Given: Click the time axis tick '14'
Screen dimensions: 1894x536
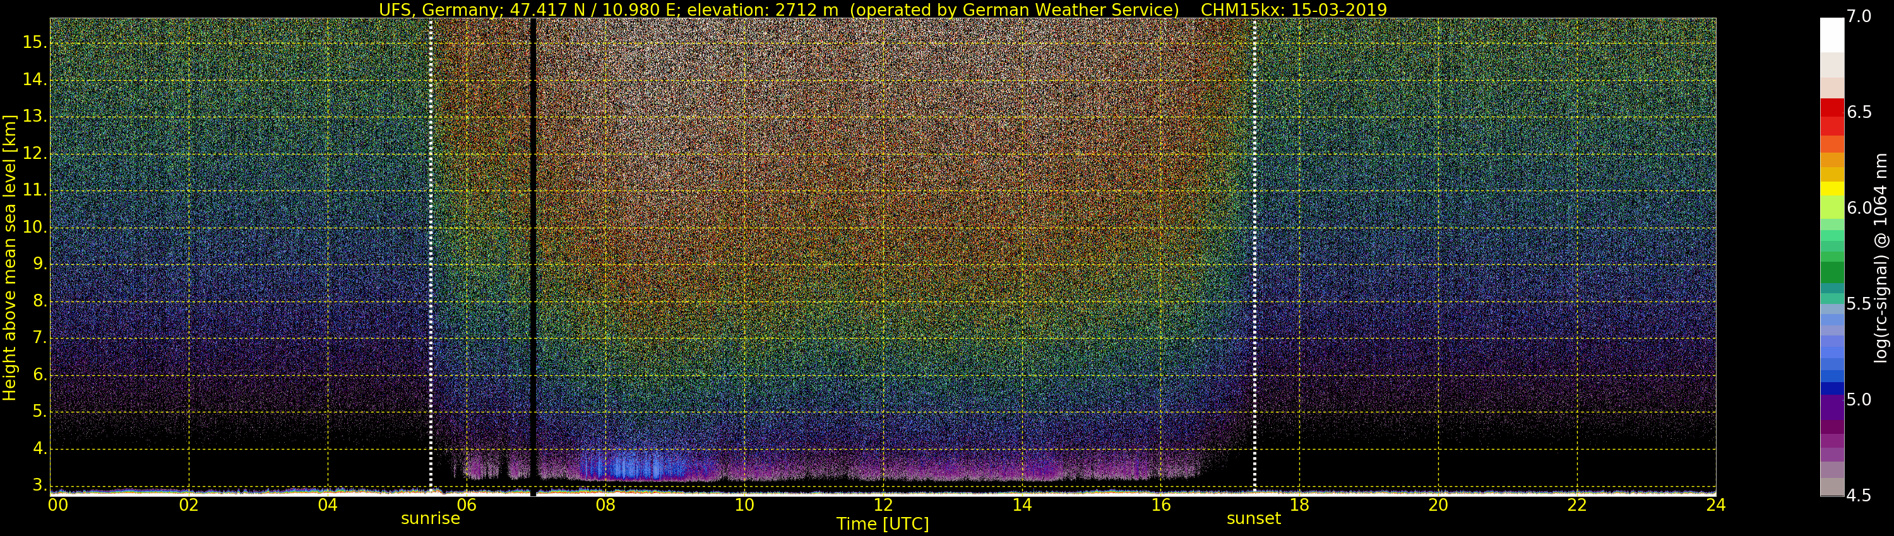Looking at the screenshot, I should click(x=1022, y=505).
